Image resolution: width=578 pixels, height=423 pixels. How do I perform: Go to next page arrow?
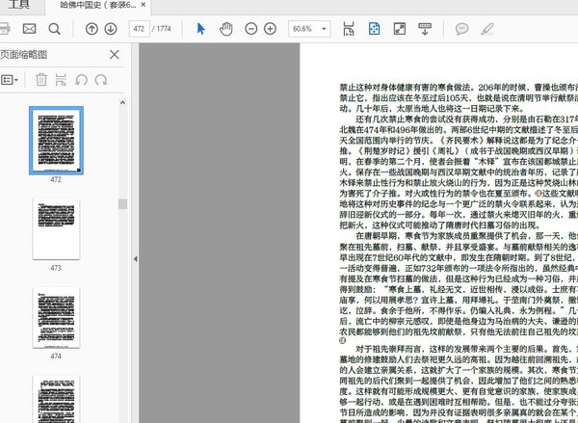coord(111,29)
